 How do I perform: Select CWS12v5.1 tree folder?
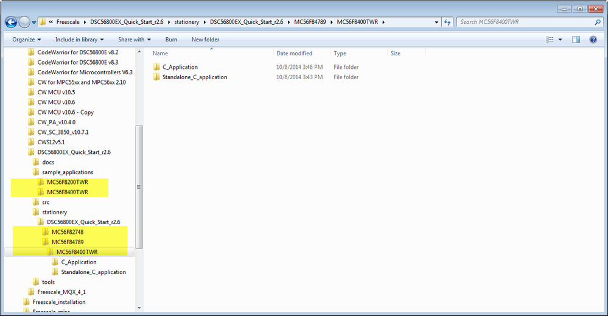coord(51,142)
